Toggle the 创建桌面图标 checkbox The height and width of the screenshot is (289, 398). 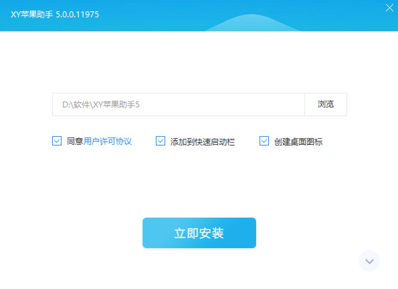point(264,141)
